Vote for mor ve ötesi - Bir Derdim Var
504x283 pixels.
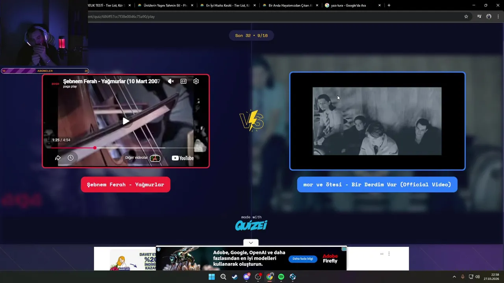[x=377, y=185]
